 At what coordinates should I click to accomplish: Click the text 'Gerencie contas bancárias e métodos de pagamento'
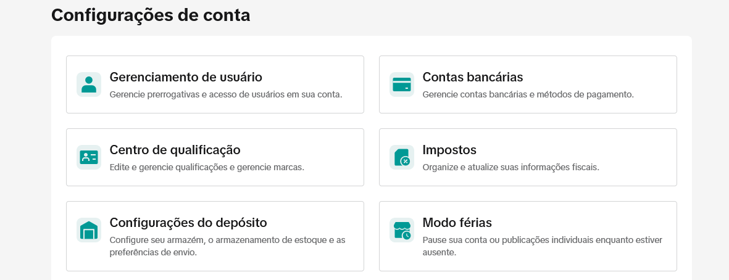pyautogui.click(x=528, y=94)
